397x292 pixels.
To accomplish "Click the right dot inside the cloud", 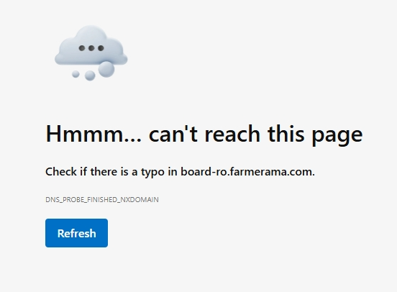I will point(101,48).
